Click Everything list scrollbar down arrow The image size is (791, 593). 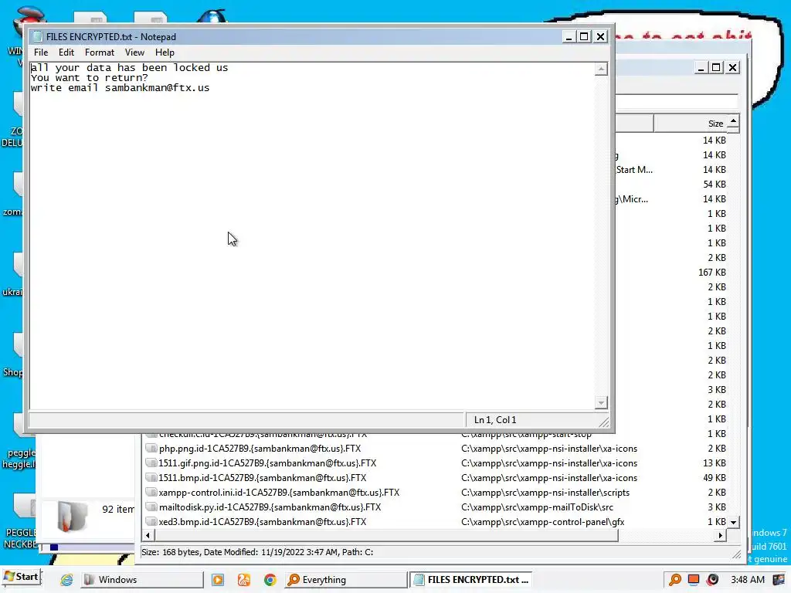(x=734, y=522)
